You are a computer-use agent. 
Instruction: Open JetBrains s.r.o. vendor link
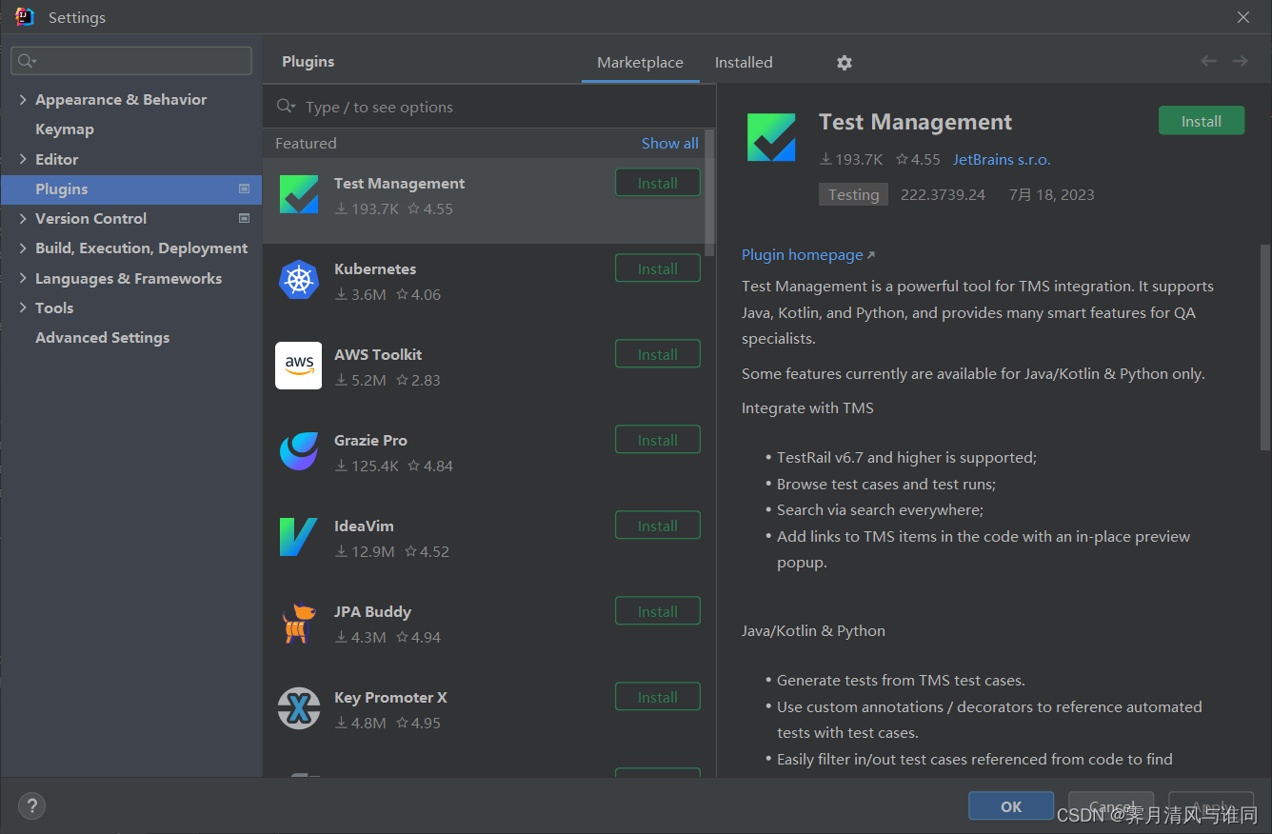[1002, 159]
